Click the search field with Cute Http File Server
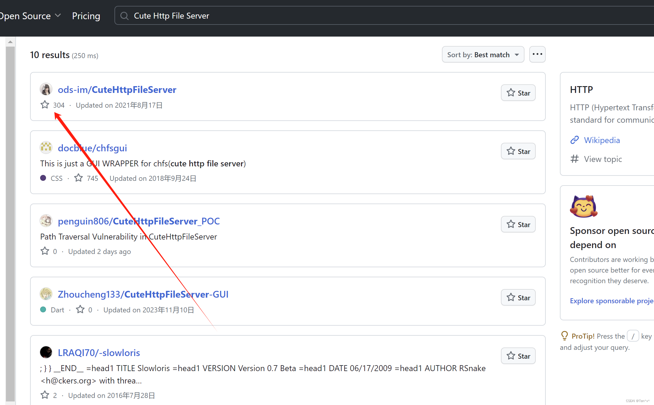The width and height of the screenshot is (654, 405). [383, 16]
